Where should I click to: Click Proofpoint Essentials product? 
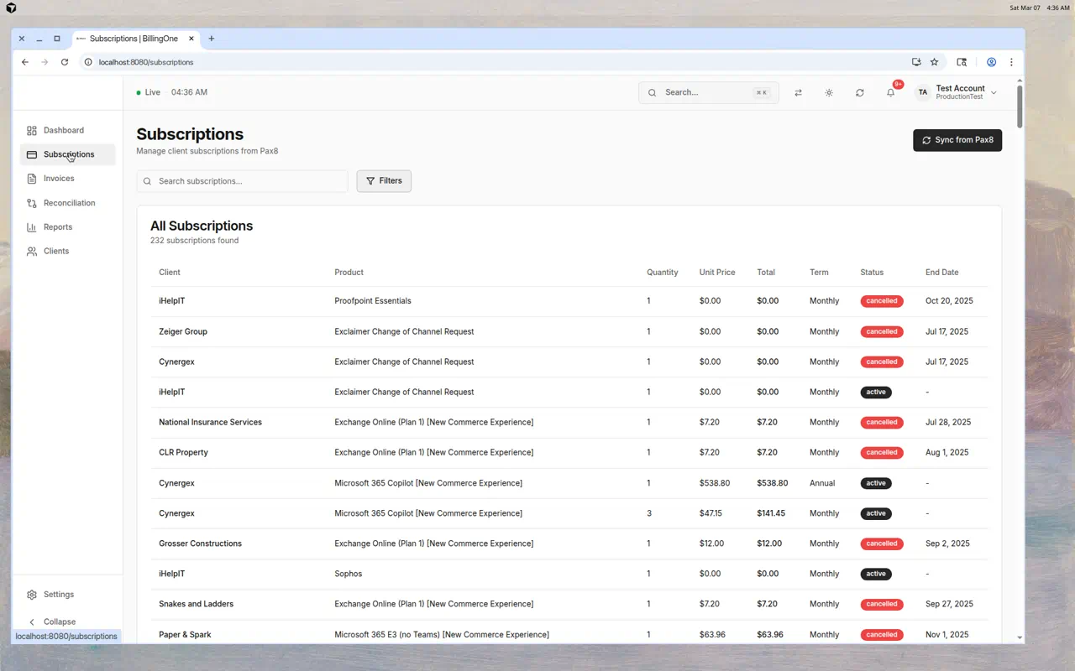(x=373, y=301)
